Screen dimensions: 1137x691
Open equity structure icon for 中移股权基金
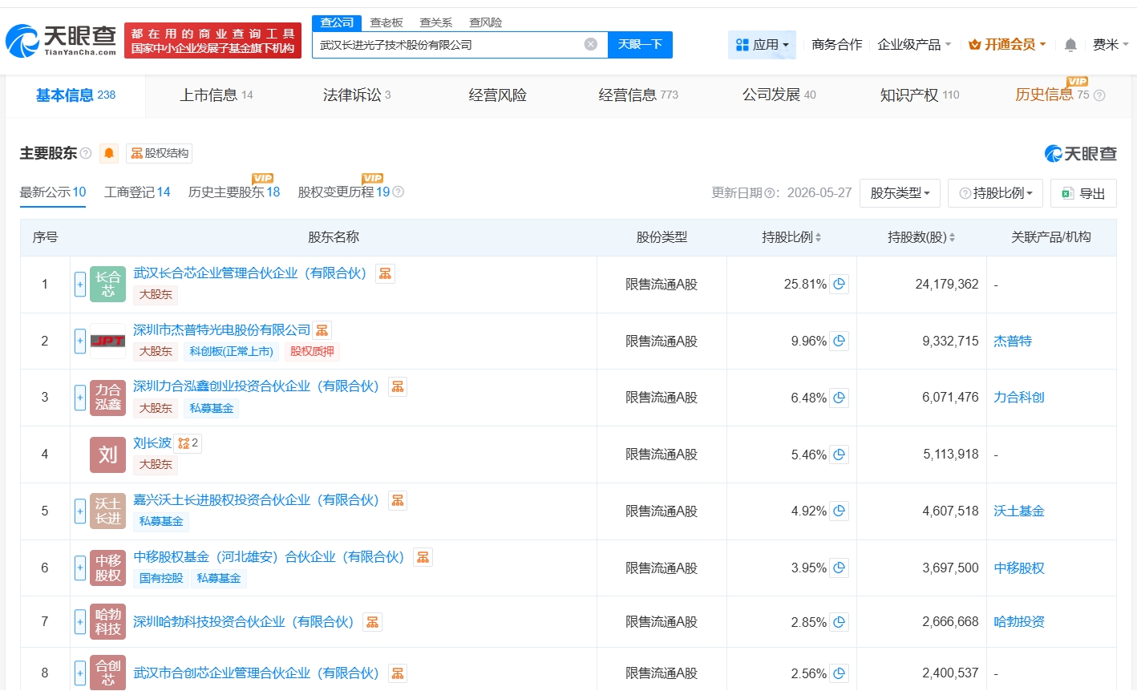coord(423,557)
